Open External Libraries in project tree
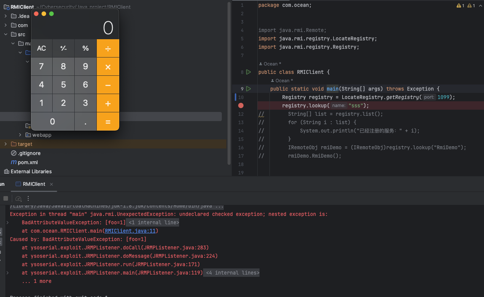Viewport: 484px width, 297px height. point(31,171)
